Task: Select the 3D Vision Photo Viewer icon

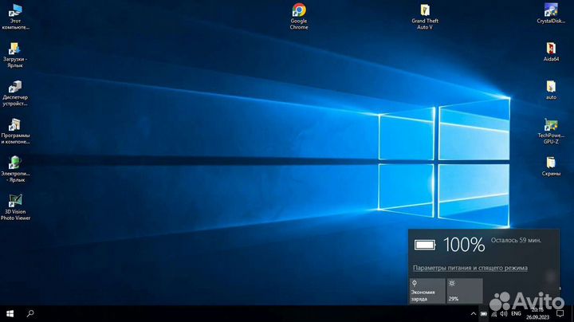Action: (15, 208)
